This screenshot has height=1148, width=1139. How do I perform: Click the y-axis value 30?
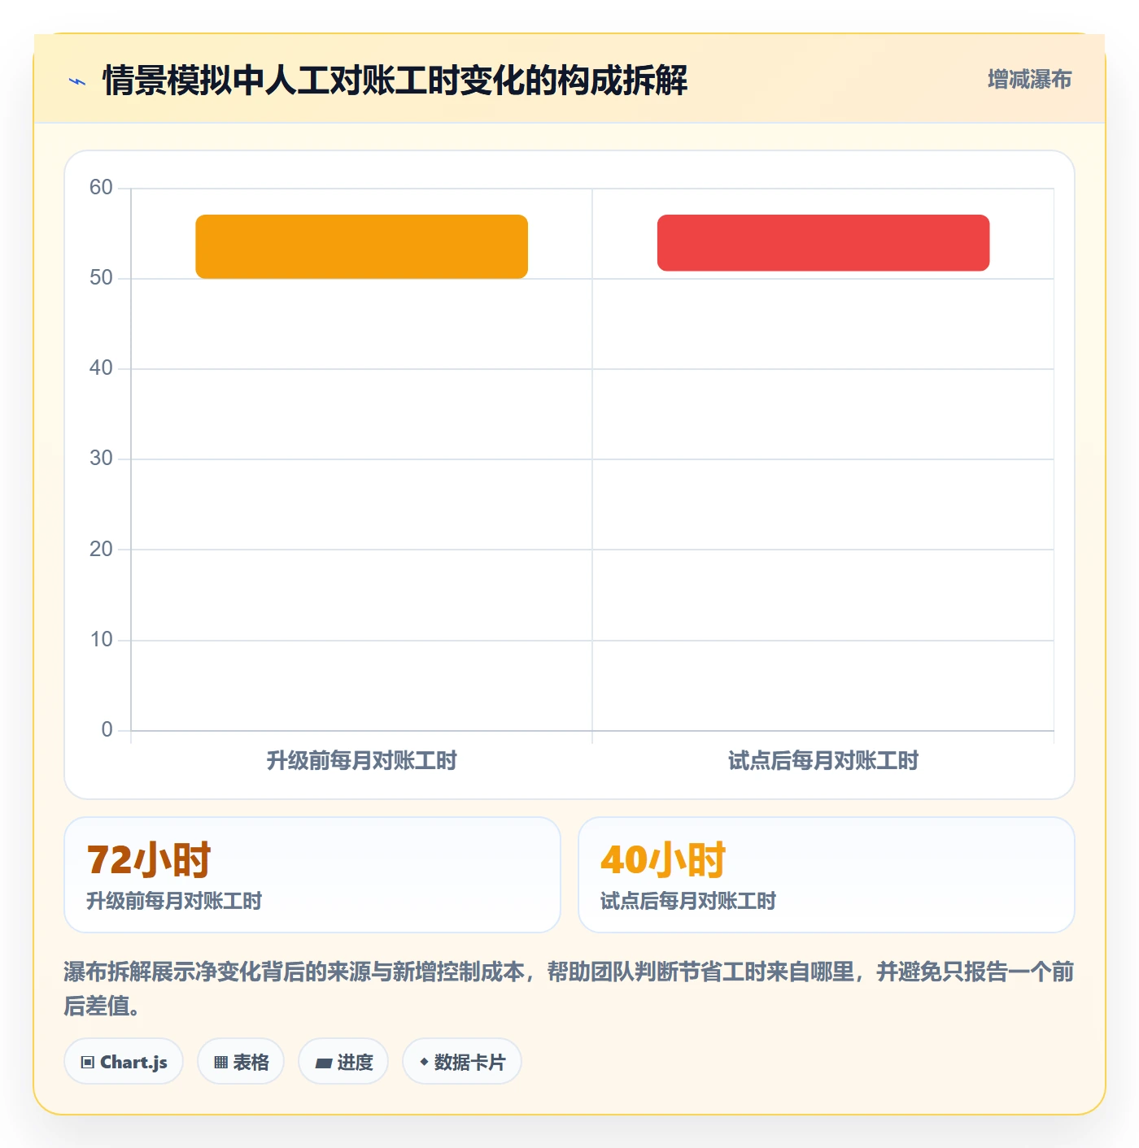tap(101, 459)
